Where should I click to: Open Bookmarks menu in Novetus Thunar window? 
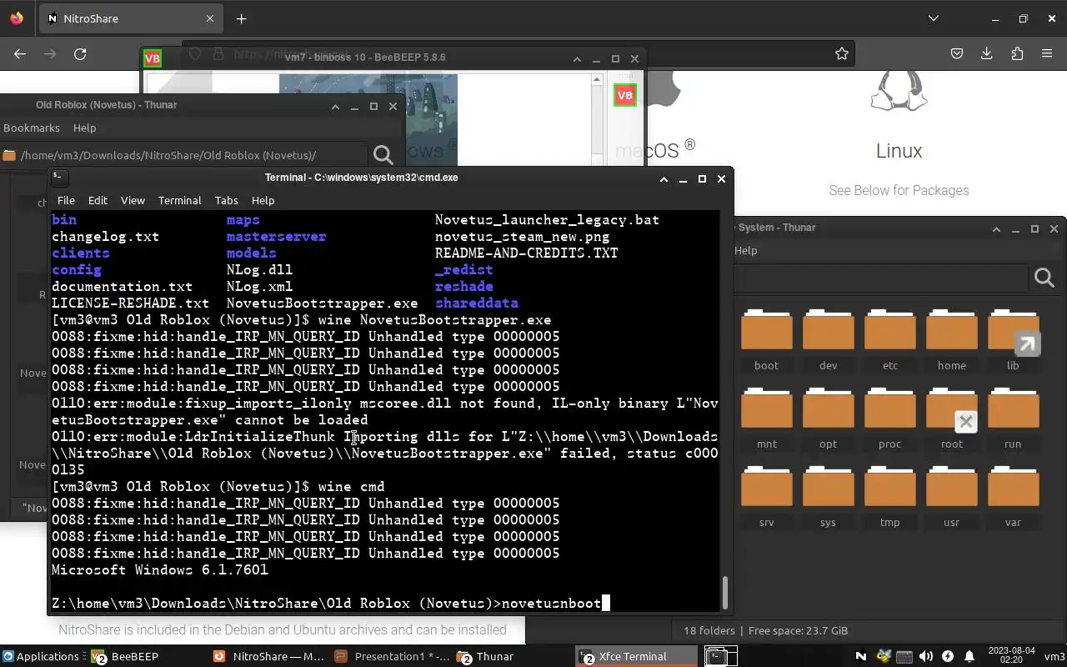(31, 128)
